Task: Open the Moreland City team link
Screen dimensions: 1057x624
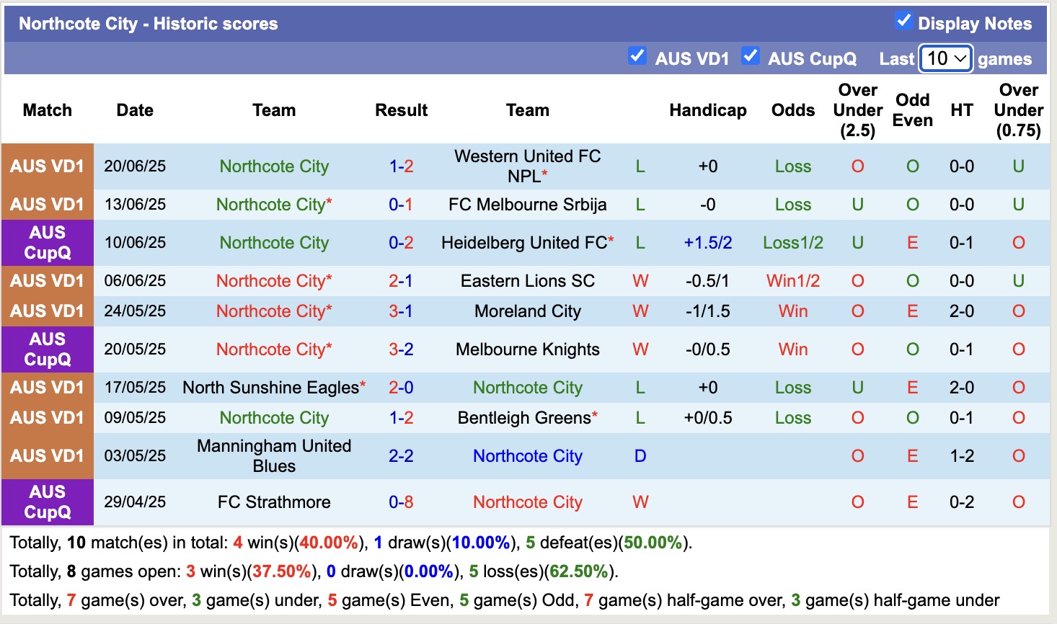Action: coord(528,311)
